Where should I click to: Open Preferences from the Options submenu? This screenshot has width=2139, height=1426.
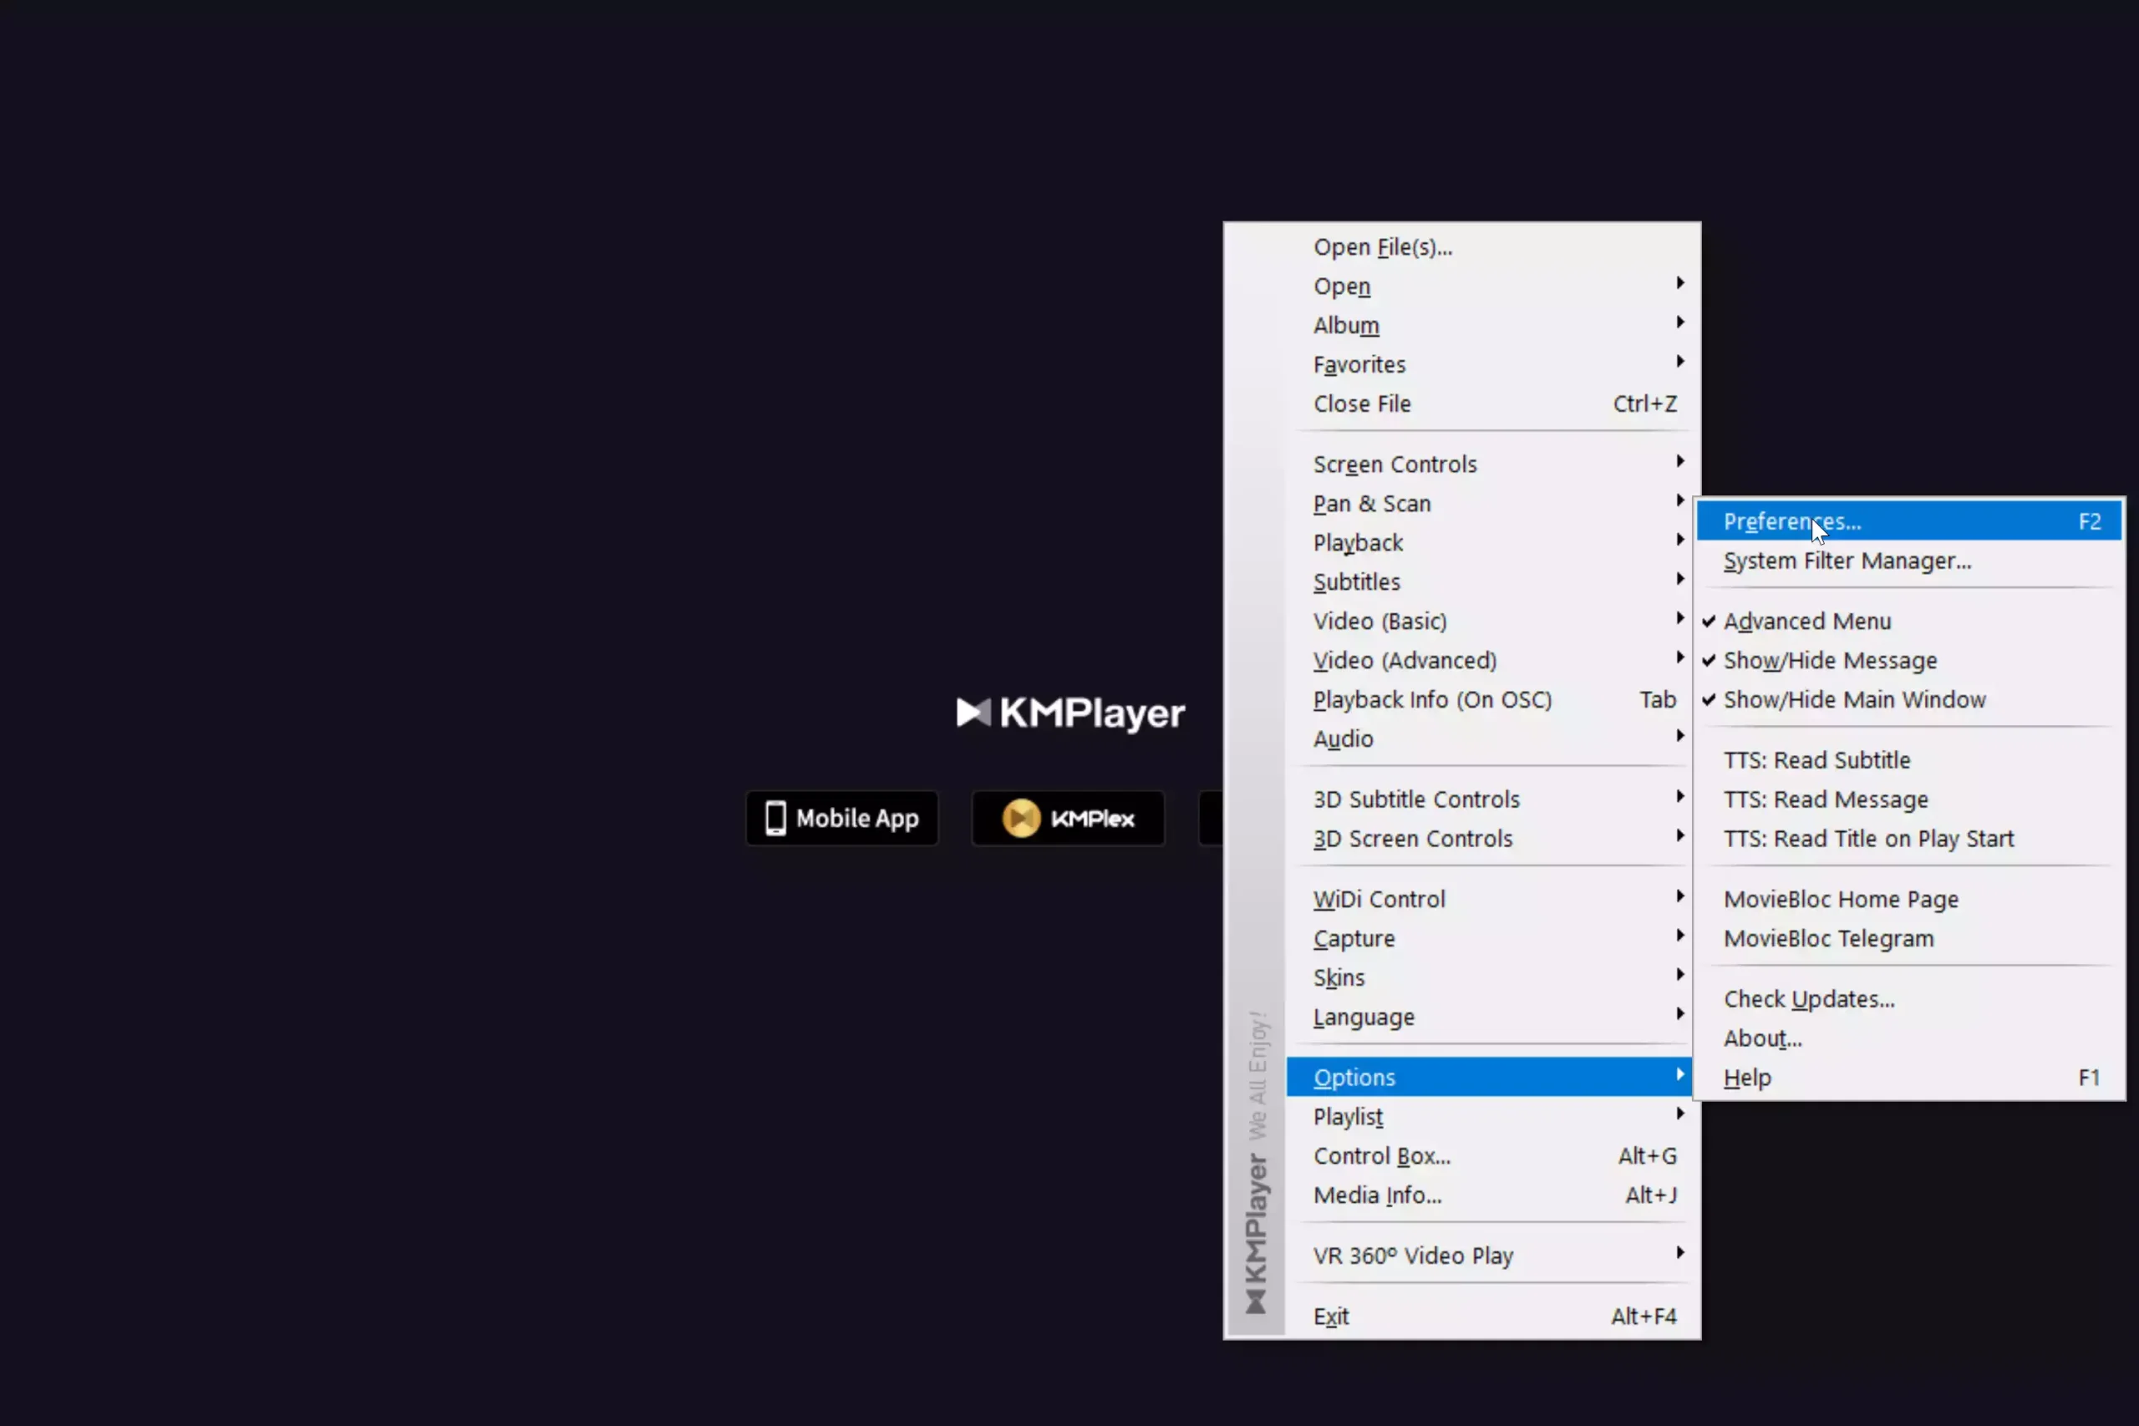click(1791, 520)
